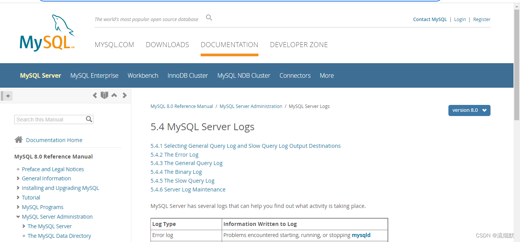Expand The MySQL Server subnode
520x242 pixels.
coord(24,226)
